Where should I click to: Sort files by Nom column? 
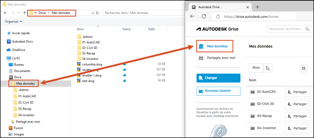pyautogui.click(x=80, y=29)
